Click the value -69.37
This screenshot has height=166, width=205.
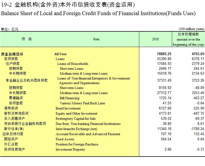coord(199,118)
